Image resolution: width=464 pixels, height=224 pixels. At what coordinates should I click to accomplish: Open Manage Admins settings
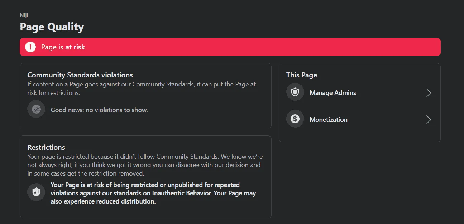(359, 92)
